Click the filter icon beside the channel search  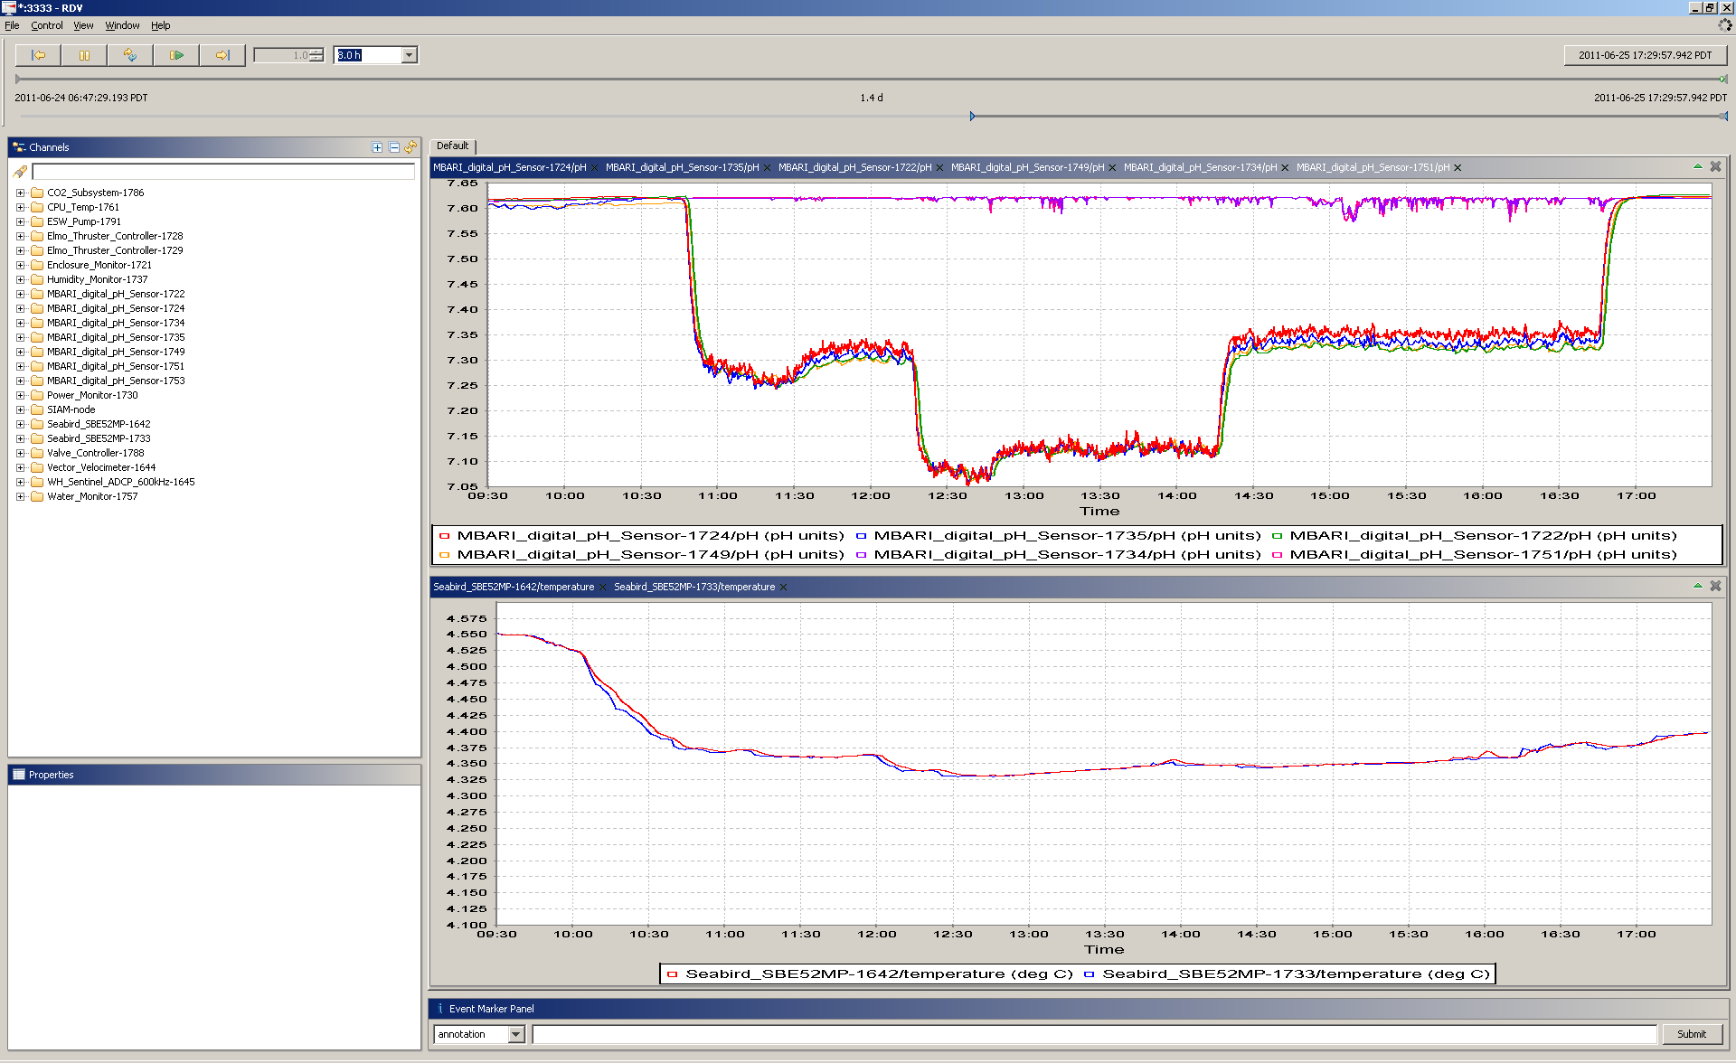point(20,171)
